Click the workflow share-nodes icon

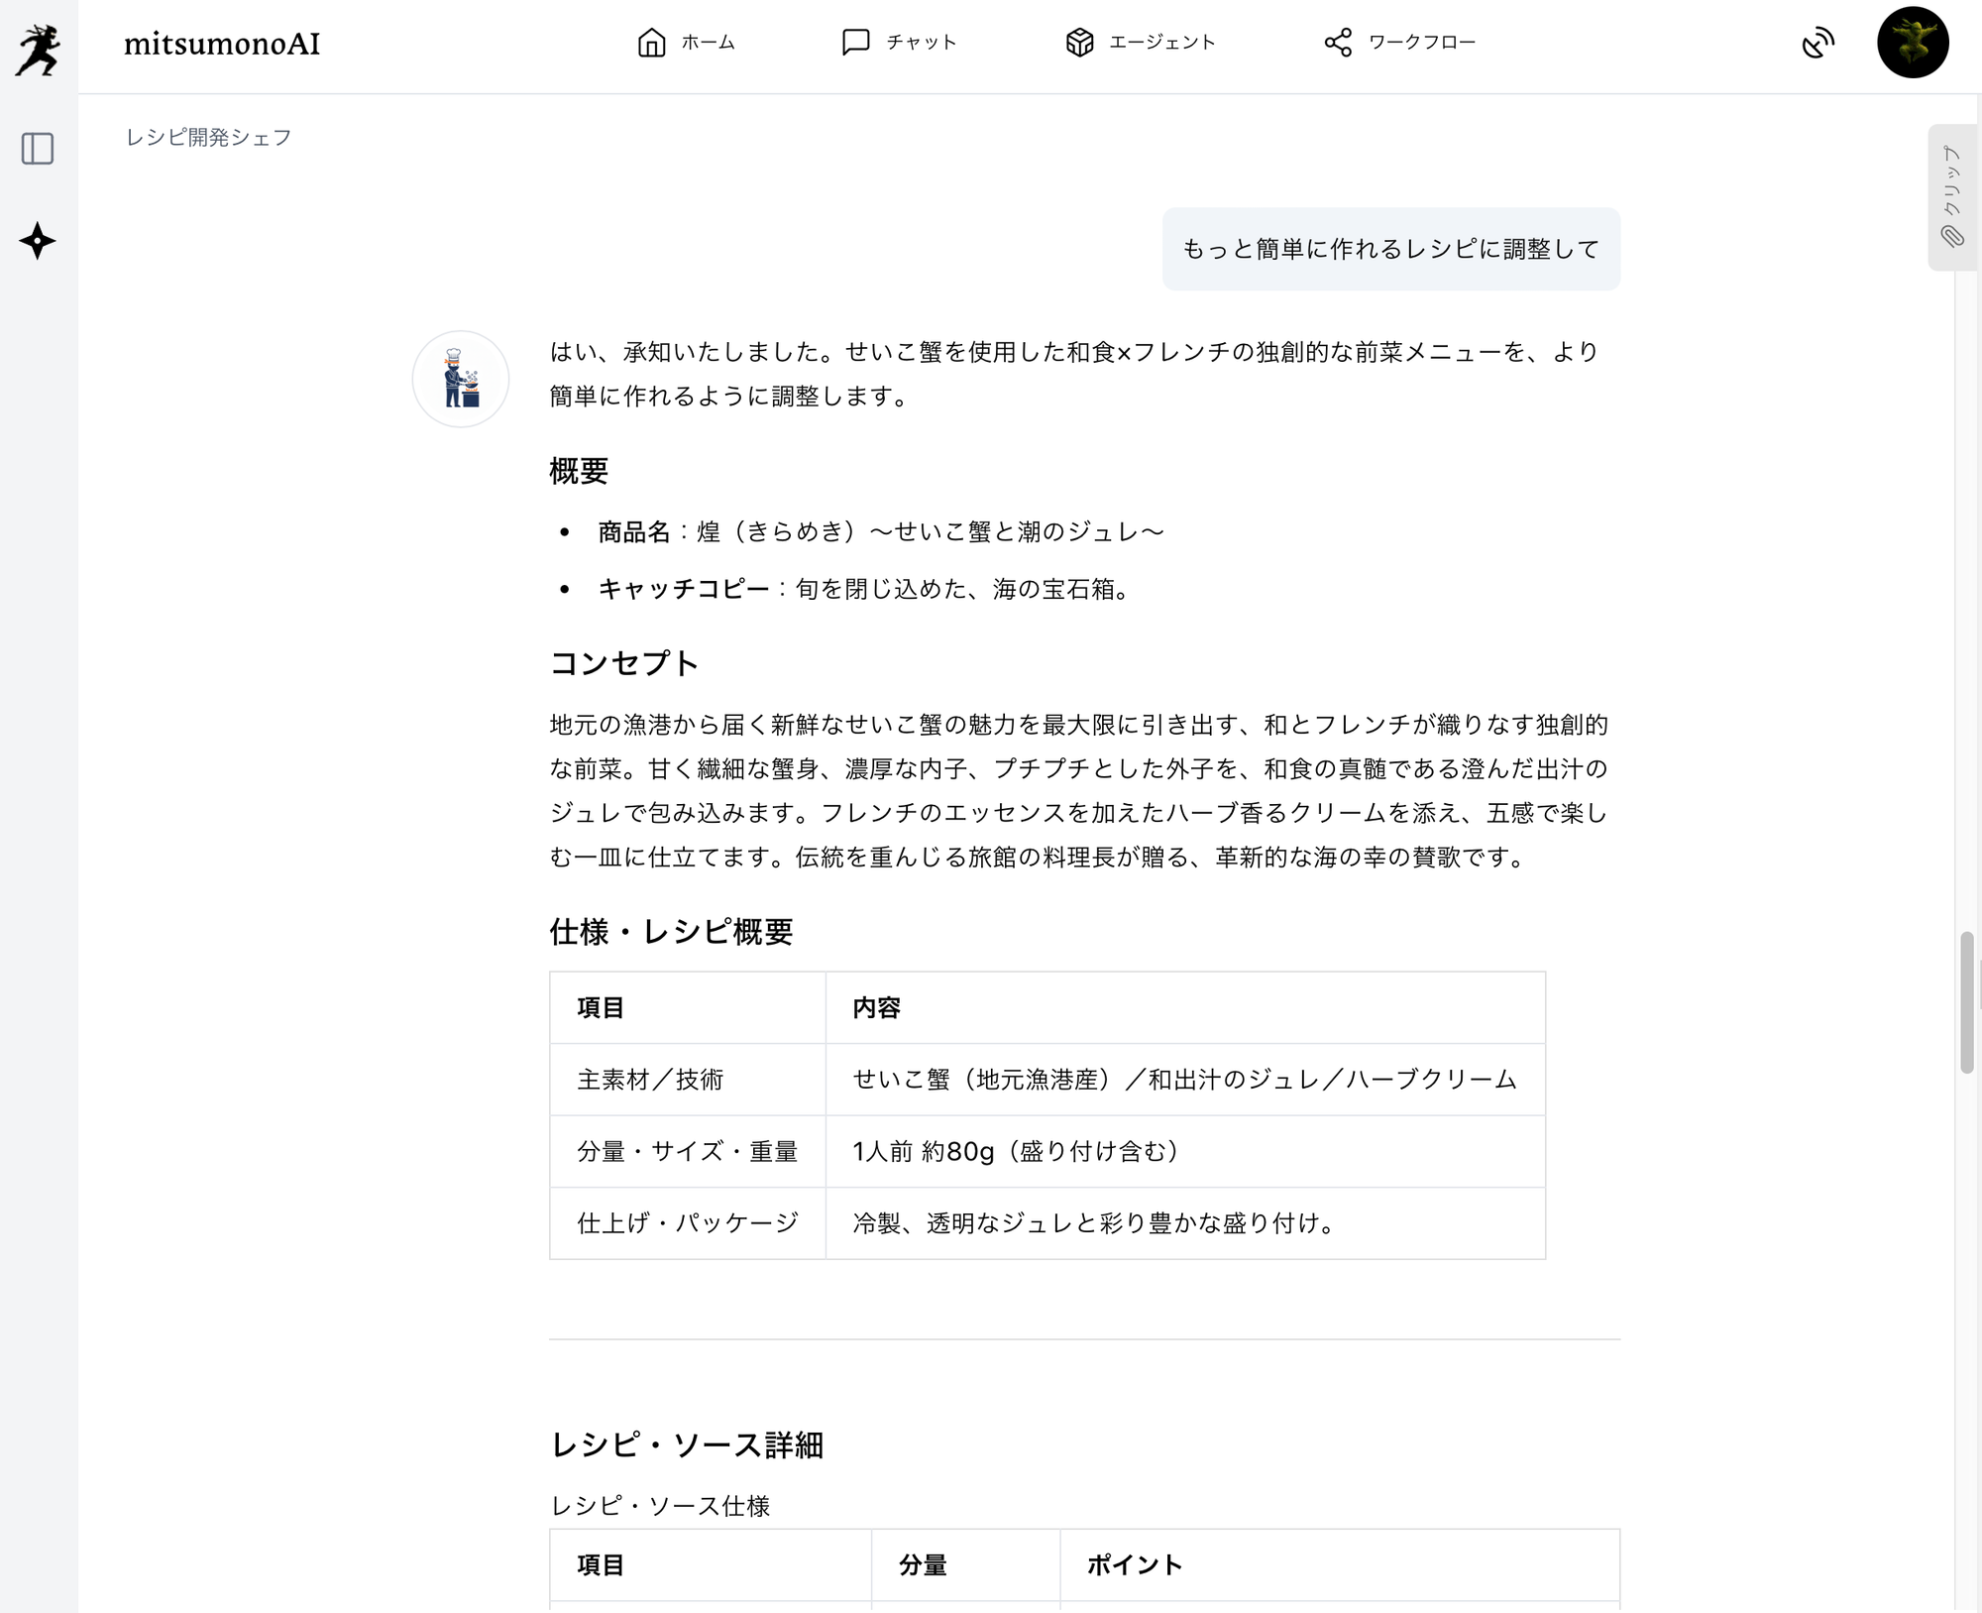pos(1338,43)
